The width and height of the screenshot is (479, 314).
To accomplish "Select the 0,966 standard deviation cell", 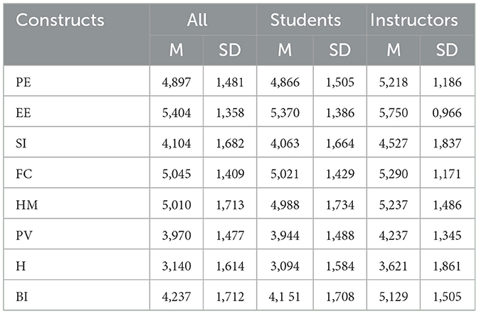I will tap(446, 112).
